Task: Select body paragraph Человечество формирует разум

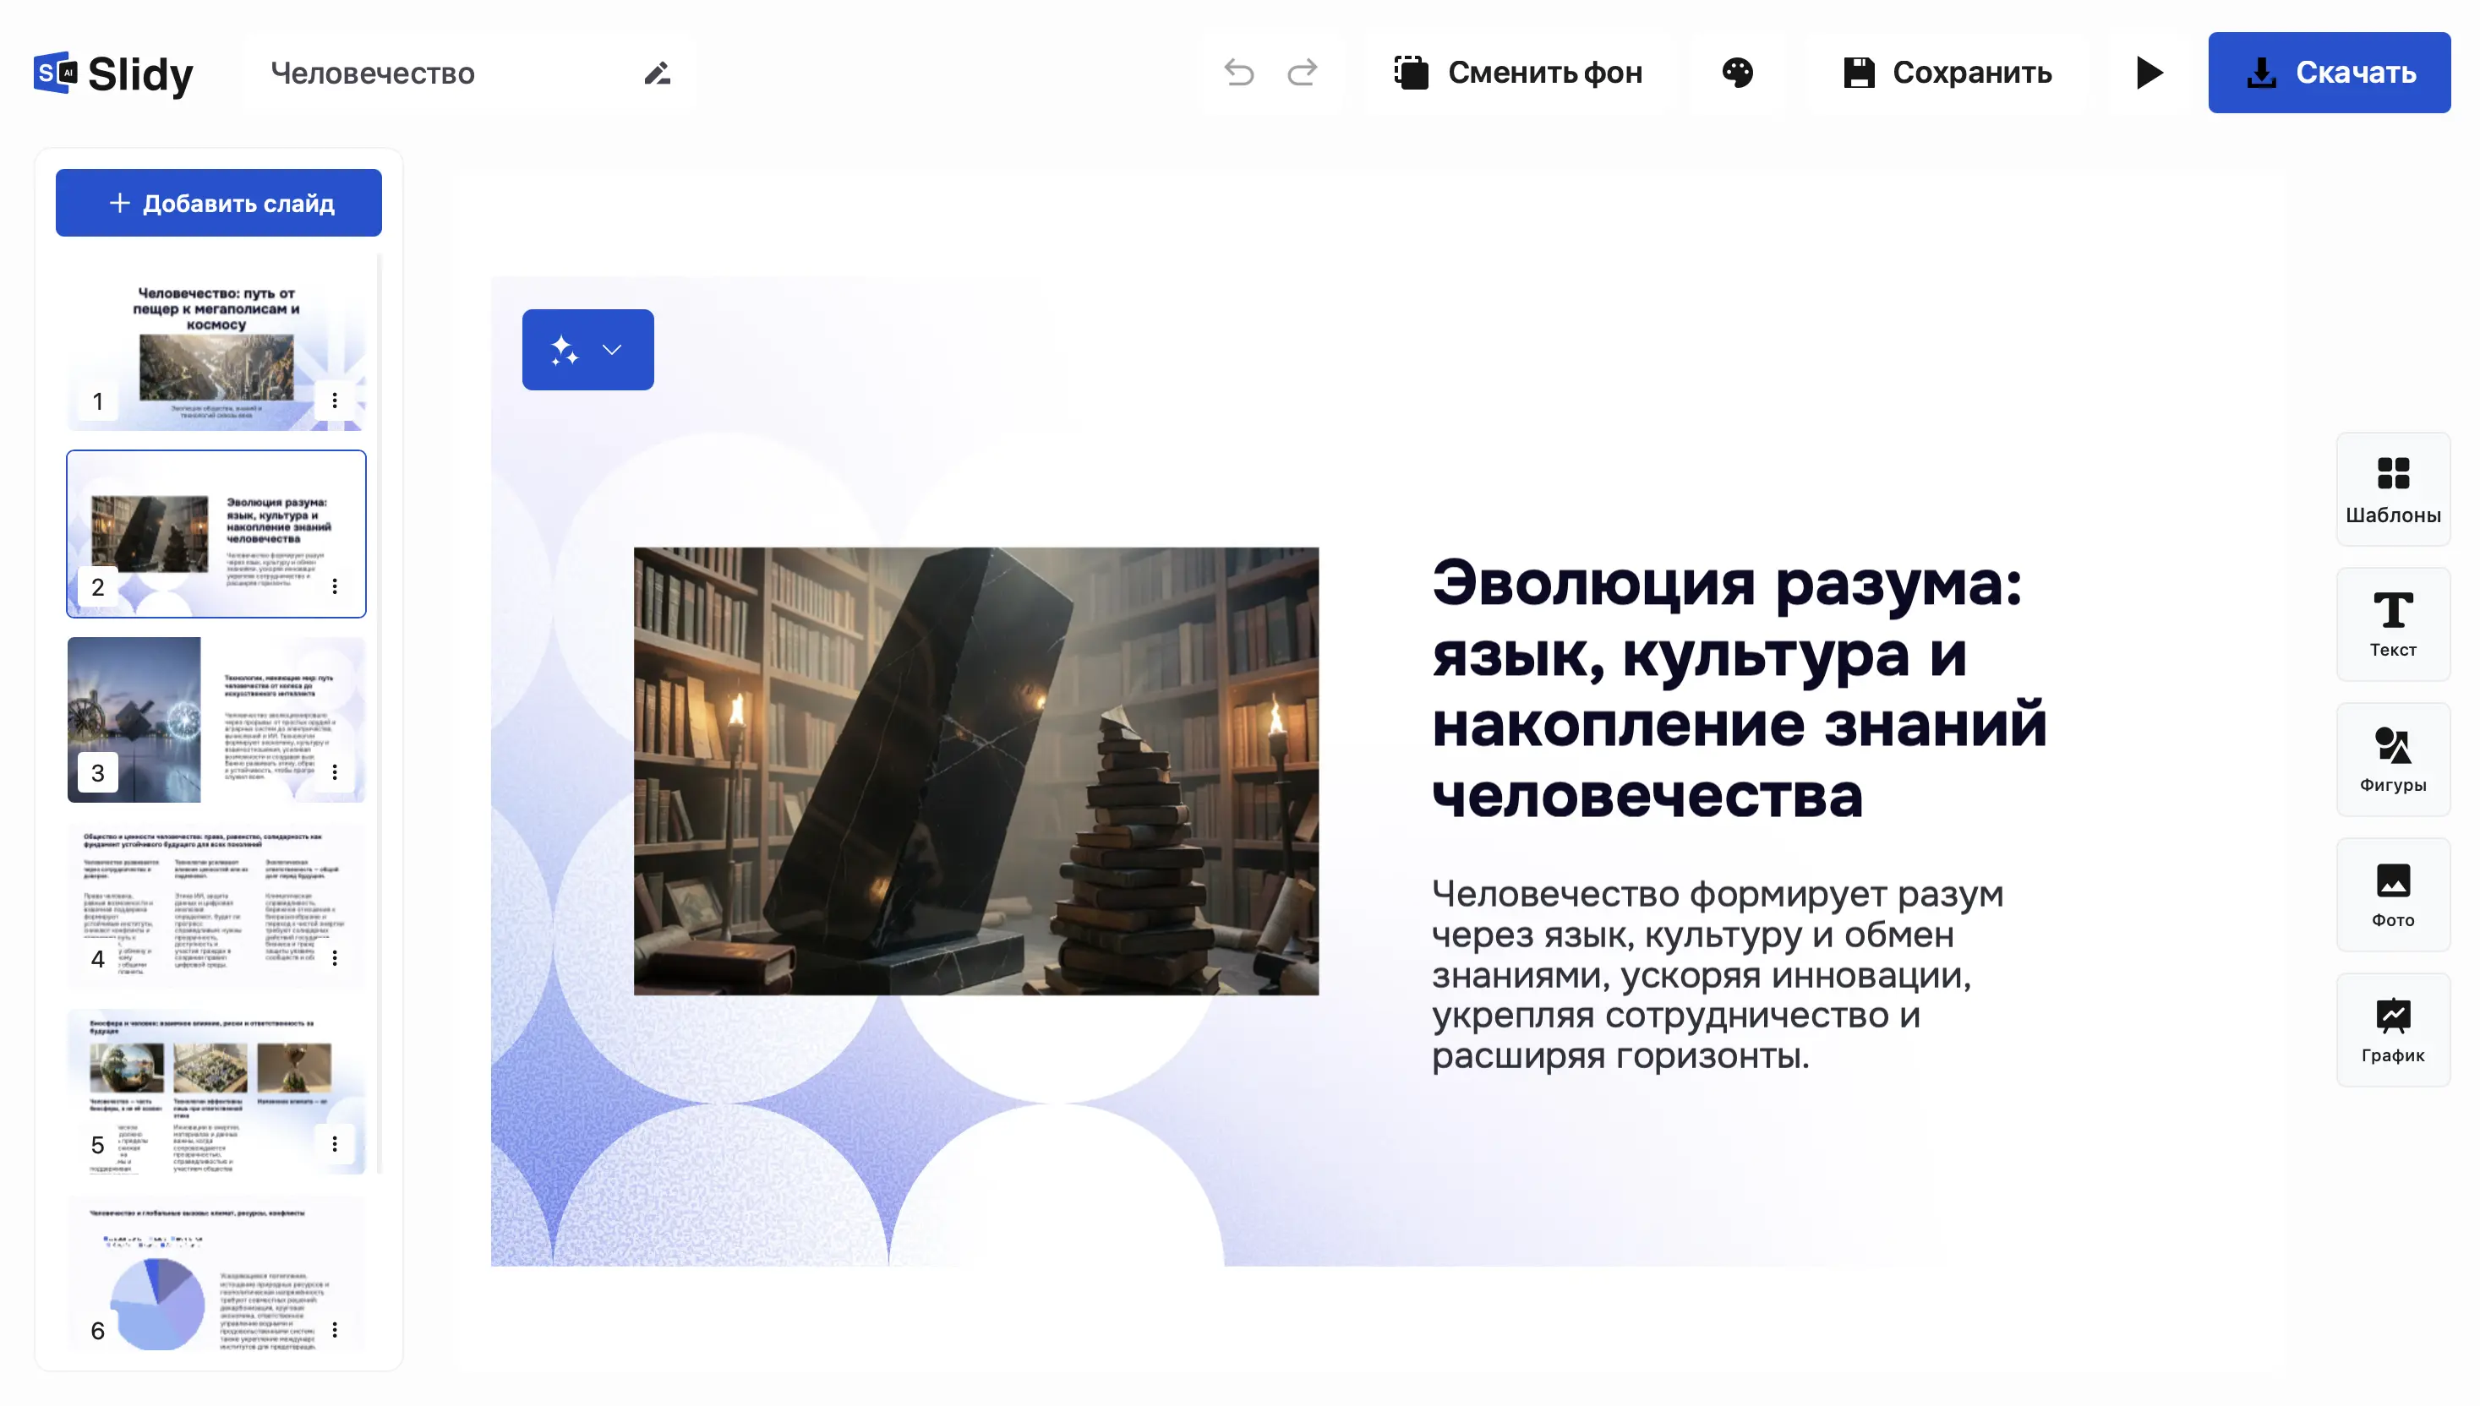Action: (1717, 974)
